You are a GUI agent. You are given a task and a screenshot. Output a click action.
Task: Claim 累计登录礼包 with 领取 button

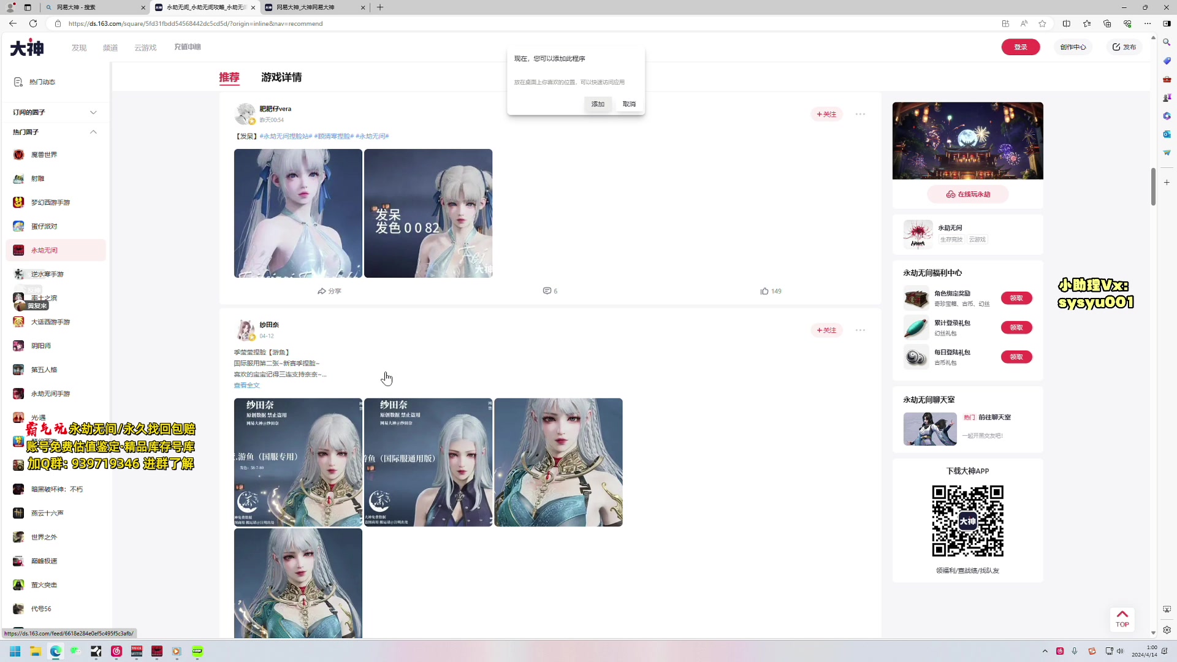point(1016,327)
